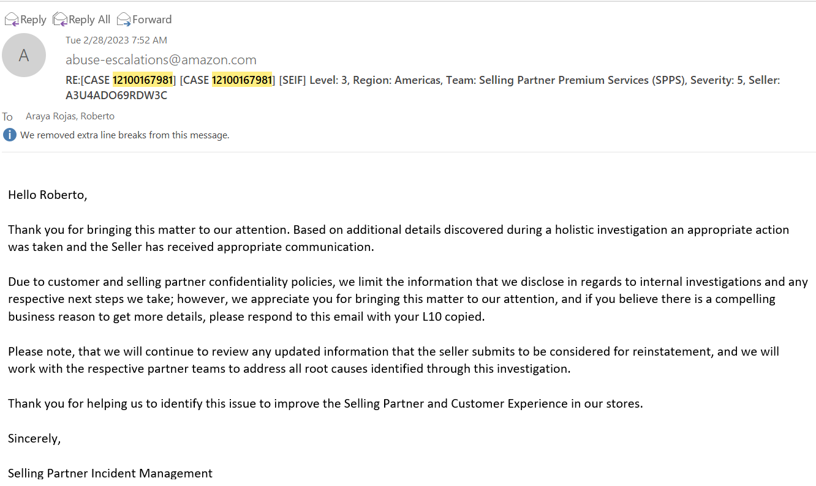Choose Reply All to respond to everyone
Image resolution: width=816 pixels, height=486 pixels.
pos(89,20)
